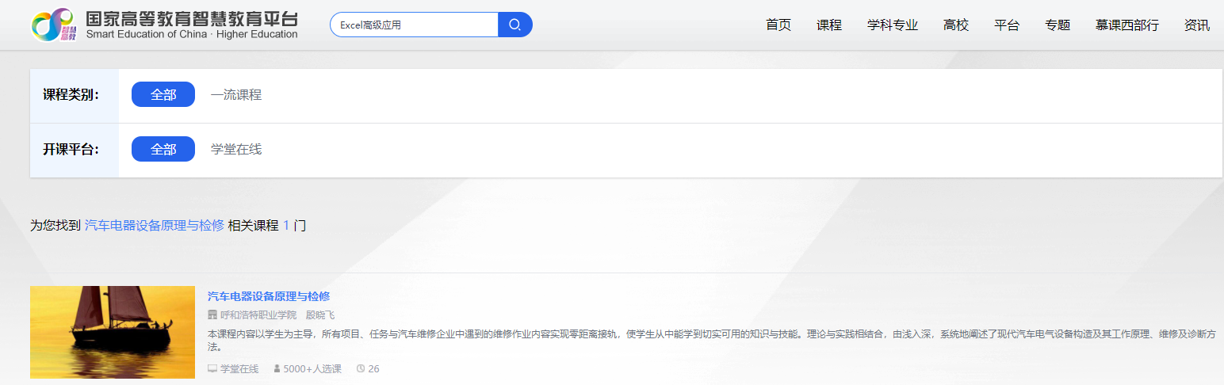Image resolution: width=1224 pixels, height=385 pixels.
Task: Navigate to the 高校 section
Action: pos(956,25)
